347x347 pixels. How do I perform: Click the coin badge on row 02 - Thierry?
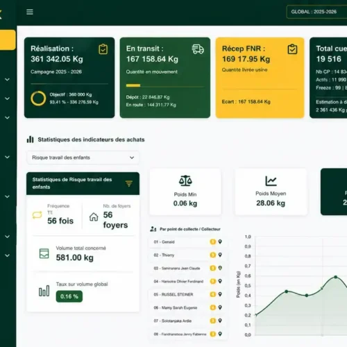213,255
